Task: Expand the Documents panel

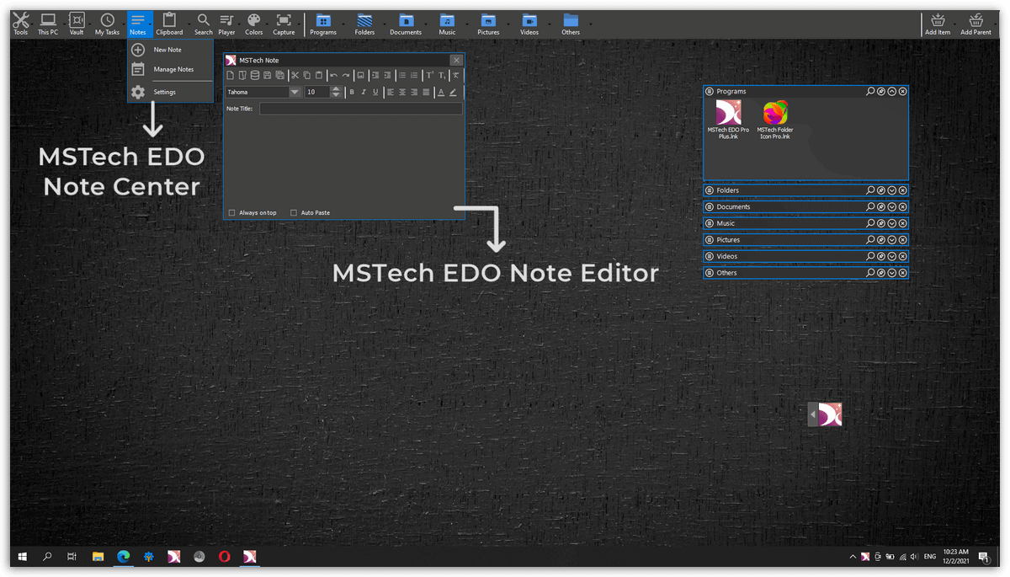Action: tap(892, 206)
